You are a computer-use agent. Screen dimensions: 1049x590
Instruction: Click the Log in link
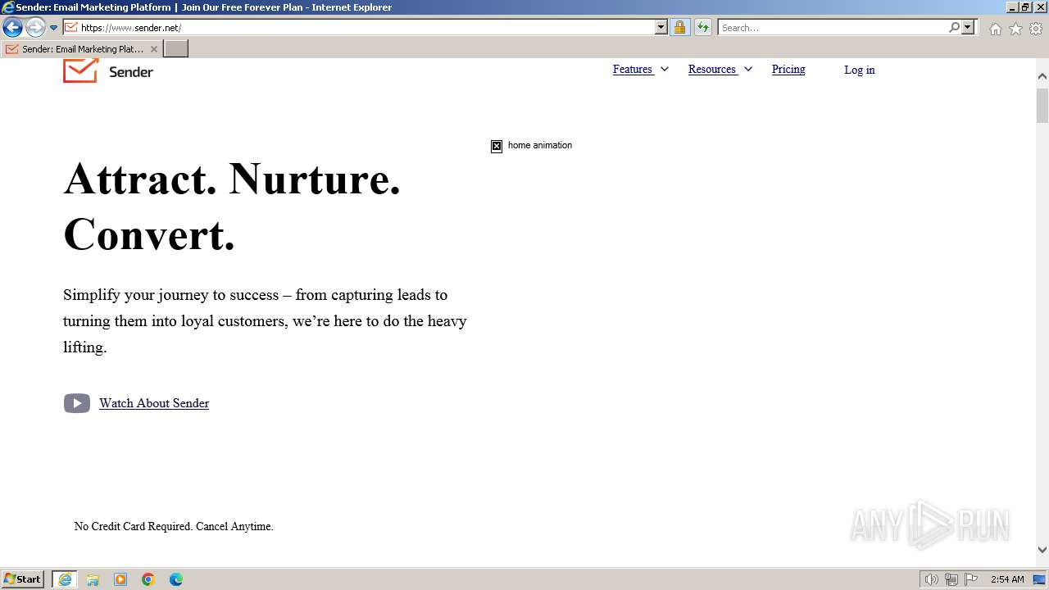[860, 70]
